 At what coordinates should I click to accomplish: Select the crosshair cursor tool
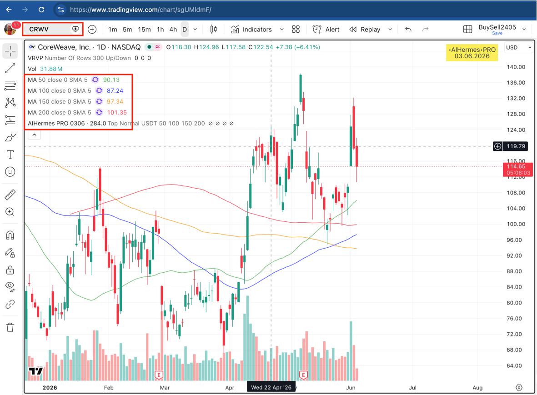10,51
